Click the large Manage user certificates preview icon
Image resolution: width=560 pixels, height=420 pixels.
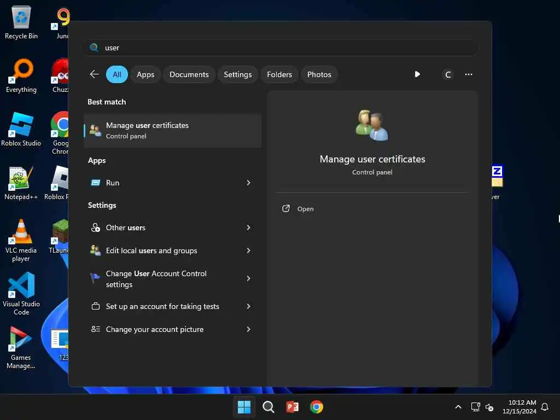coord(372,125)
